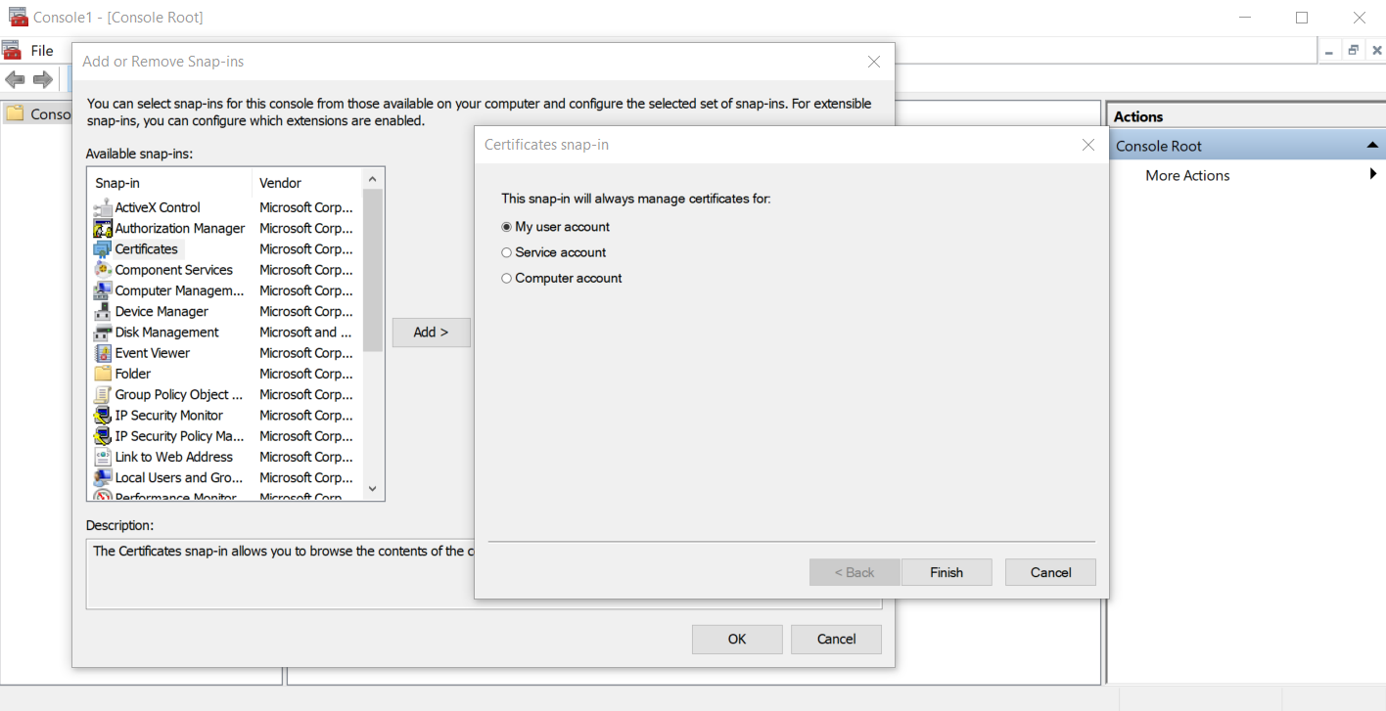Click the Add button to add snap-in
The height and width of the screenshot is (711, 1386).
point(431,332)
